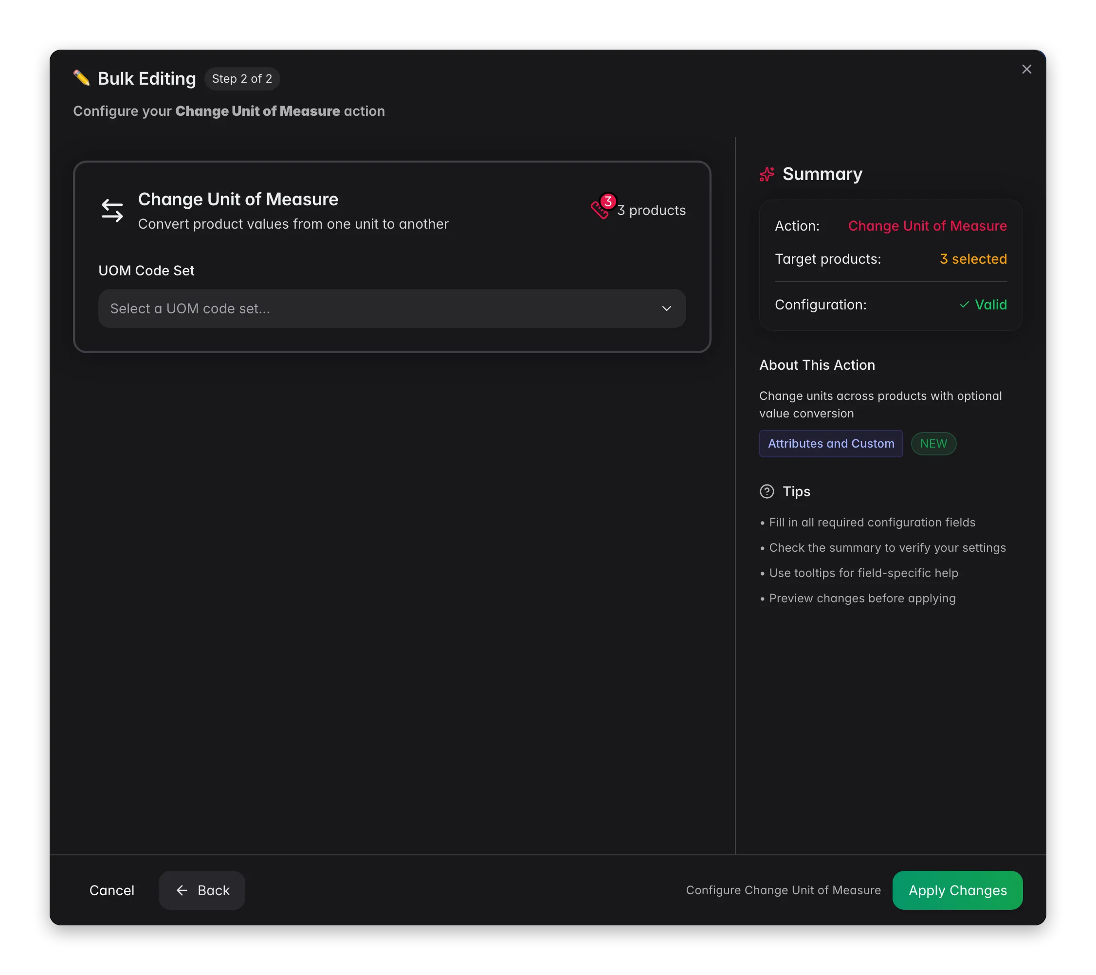This screenshot has height=975, width=1096.
Task: Click the 'About This Action' heading
Action: point(817,365)
